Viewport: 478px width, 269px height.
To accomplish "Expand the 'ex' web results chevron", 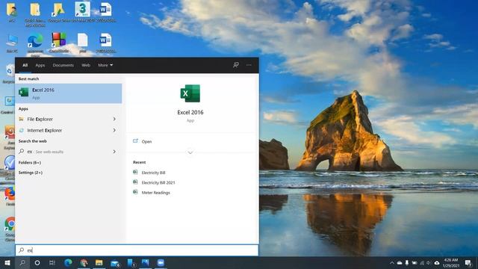I will point(114,152).
